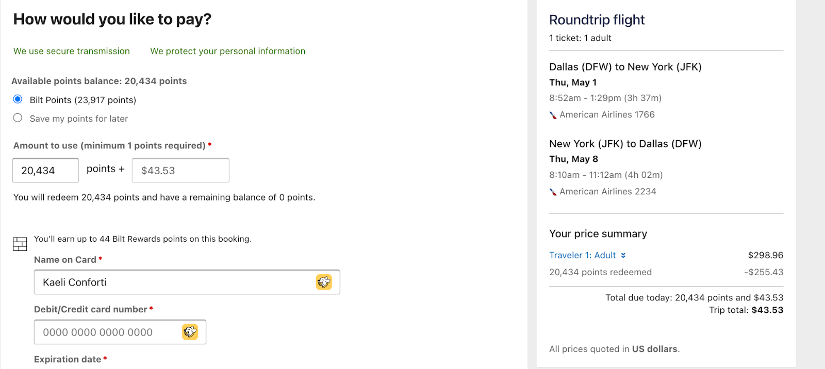Image resolution: width=825 pixels, height=369 pixels.
Task: Click the autofill icon in card number field
Action: click(190, 332)
